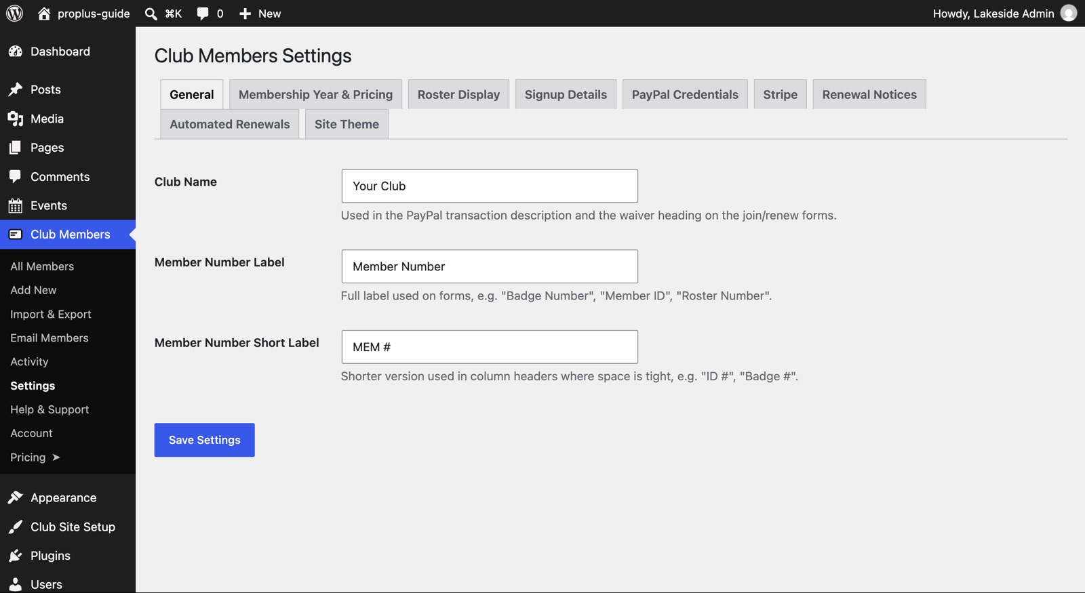Focus the Member Number Label field
The width and height of the screenshot is (1085, 593).
[x=490, y=266]
